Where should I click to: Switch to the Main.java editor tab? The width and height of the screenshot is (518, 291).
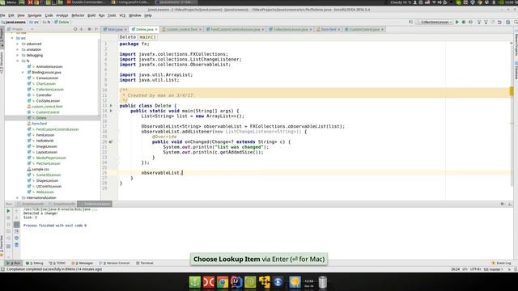click(x=115, y=29)
